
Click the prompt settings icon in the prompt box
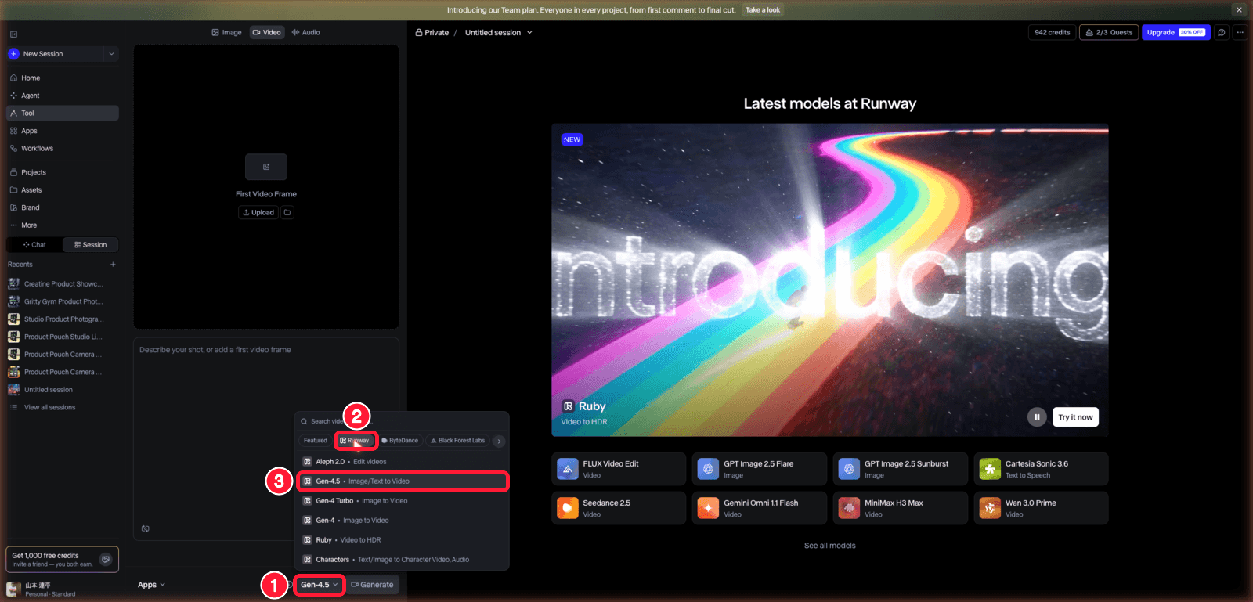pyautogui.click(x=145, y=528)
